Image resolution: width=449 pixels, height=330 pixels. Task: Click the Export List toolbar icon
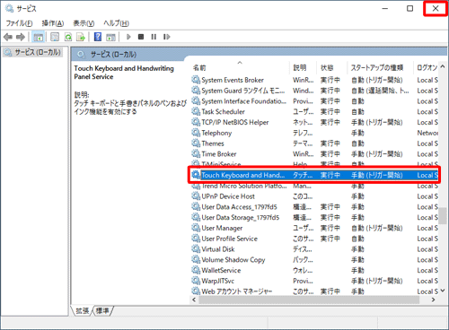(x=81, y=37)
